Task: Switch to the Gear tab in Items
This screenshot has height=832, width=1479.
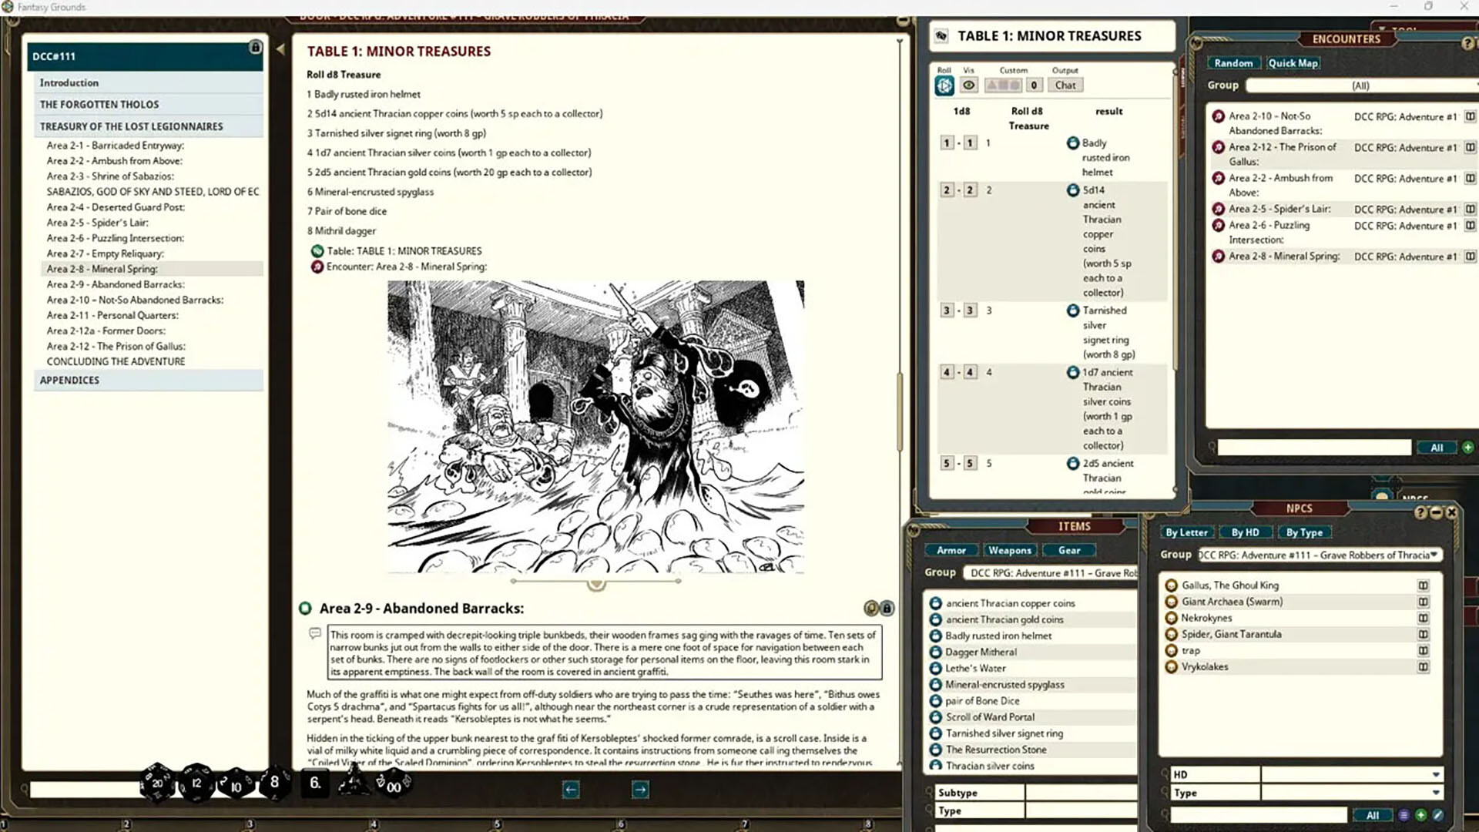Action: click(x=1069, y=550)
